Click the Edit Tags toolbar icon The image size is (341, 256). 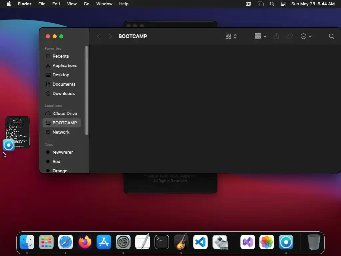tap(289, 36)
